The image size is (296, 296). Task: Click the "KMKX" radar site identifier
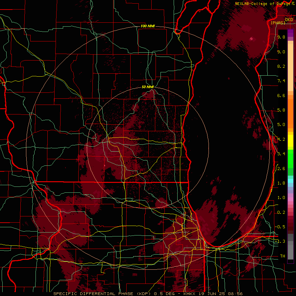coord(189,294)
